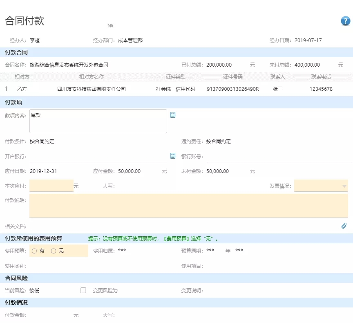This screenshot has height=323, width=353.
Task: Tick the 变更风险为 checkbox
Action: pyautogui.click(x=83, y=290)
